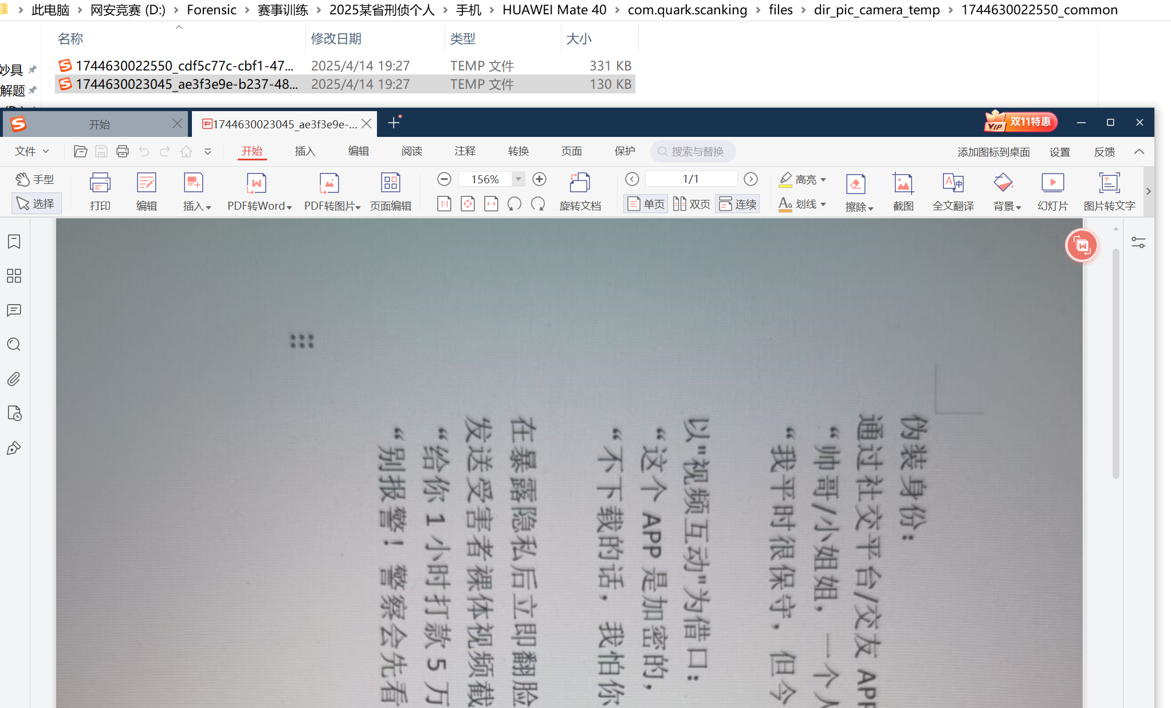Open the thumbnails panel in left sidebar
Viewport: 1171px width, 708px height.
tap(14, 276)
